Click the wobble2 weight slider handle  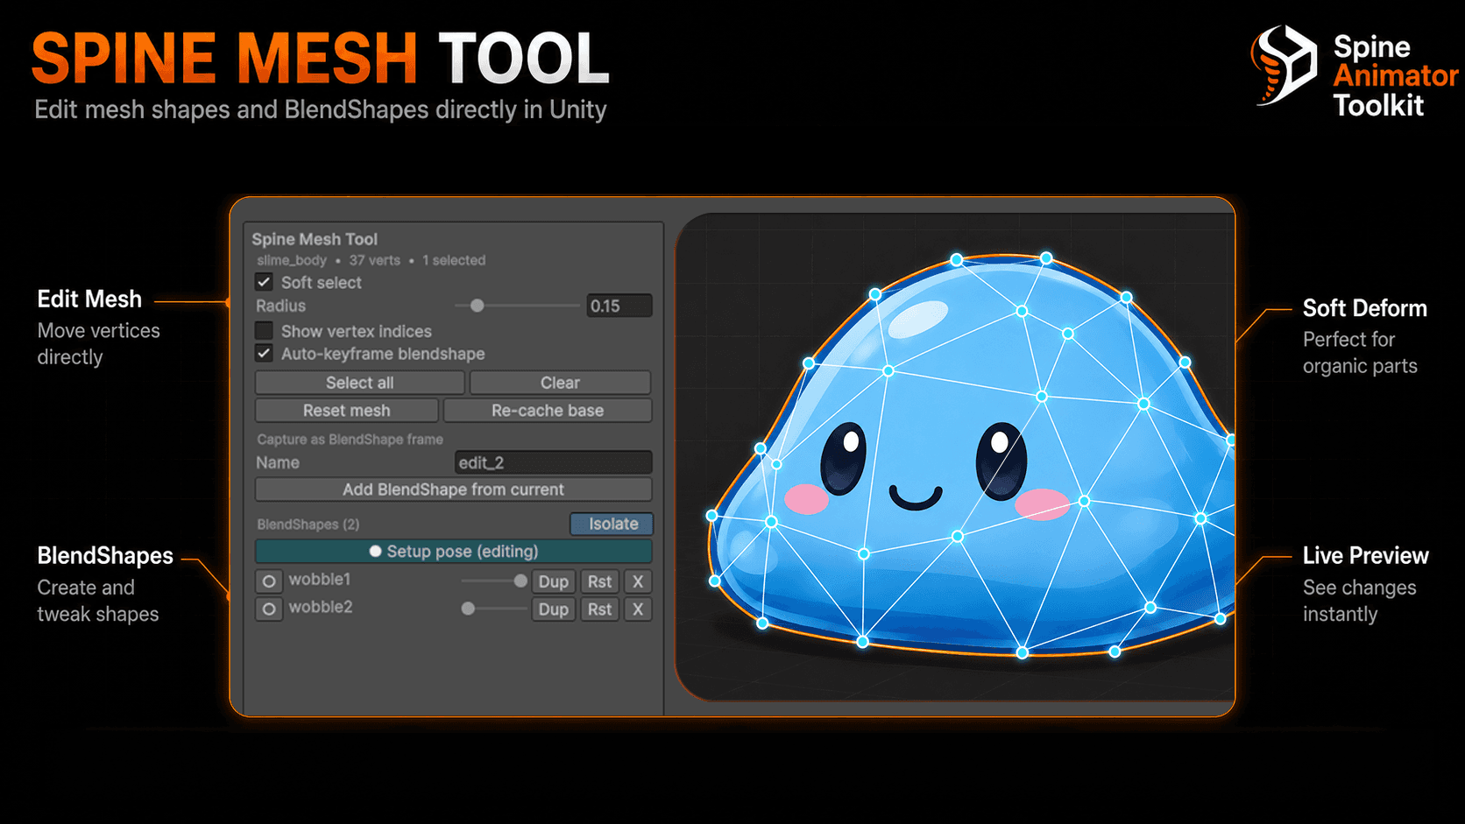(468, 609)
